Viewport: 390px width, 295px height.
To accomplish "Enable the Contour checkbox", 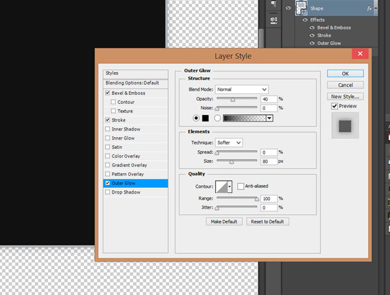I will (113, 102).
